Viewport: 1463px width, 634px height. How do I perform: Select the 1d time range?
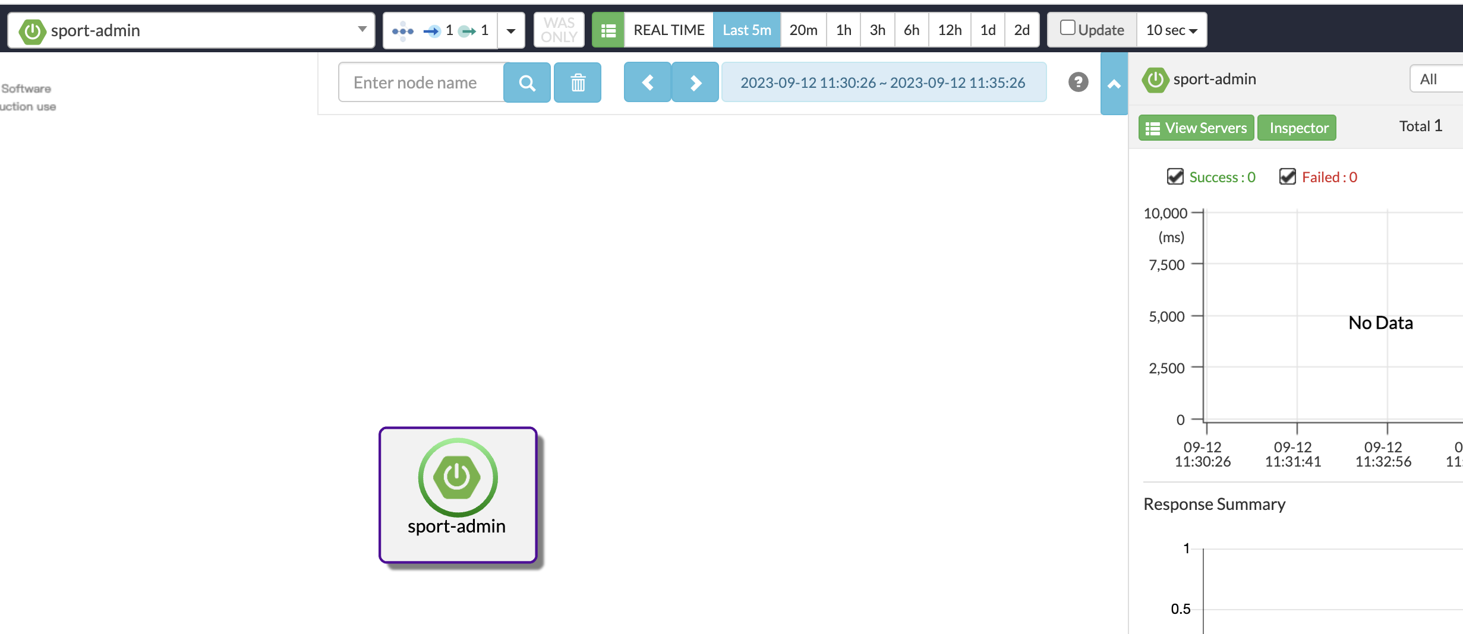[988, 30]
